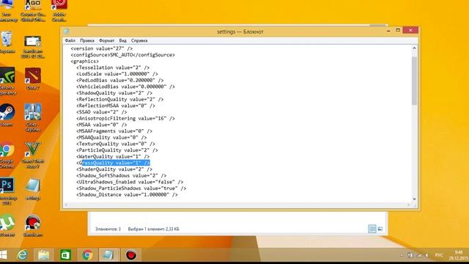The image size is (469, 264).
Task: Click the vertical scrollbar up arrow in Notepad
Action: [x=414, y=48]
